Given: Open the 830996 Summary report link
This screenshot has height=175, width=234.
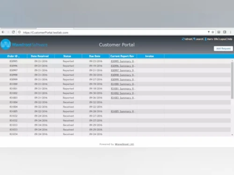Looking at the screenshot, I should (123, 66).
